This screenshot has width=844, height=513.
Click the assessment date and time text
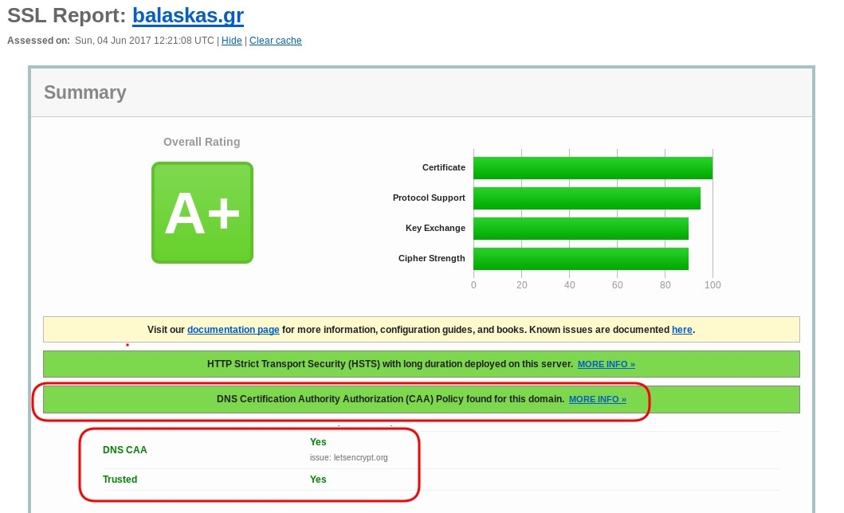[144, 41]
